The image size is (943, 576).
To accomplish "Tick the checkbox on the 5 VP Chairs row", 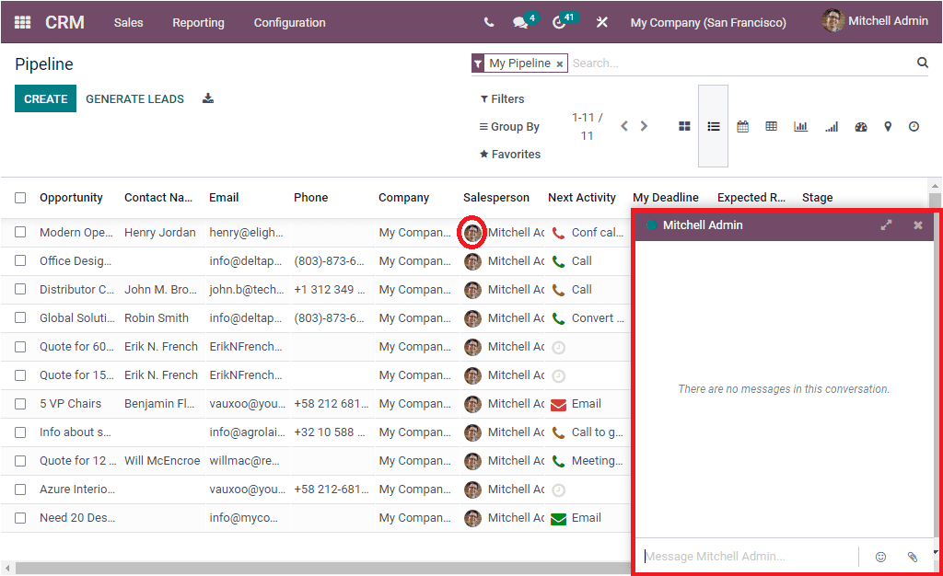I will 20,403.
